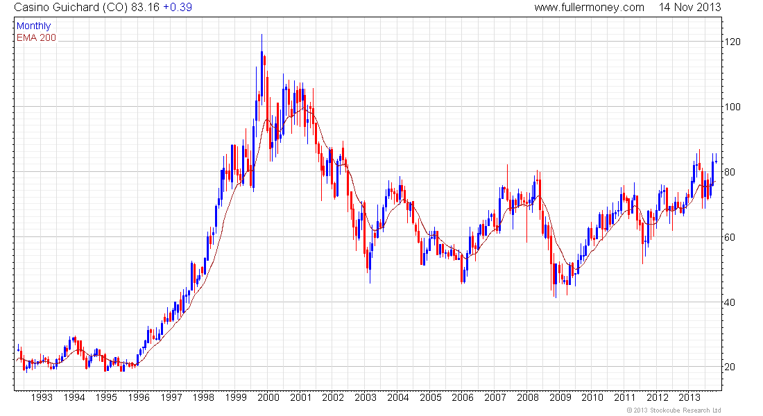Screen dimensions: 763x416
Task: Click the 2009 year label
Action: [560, 397]
